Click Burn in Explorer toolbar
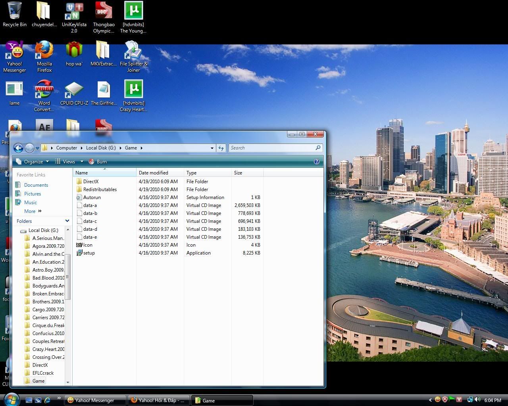The image size is (508, 406). [x=98, y=161]
